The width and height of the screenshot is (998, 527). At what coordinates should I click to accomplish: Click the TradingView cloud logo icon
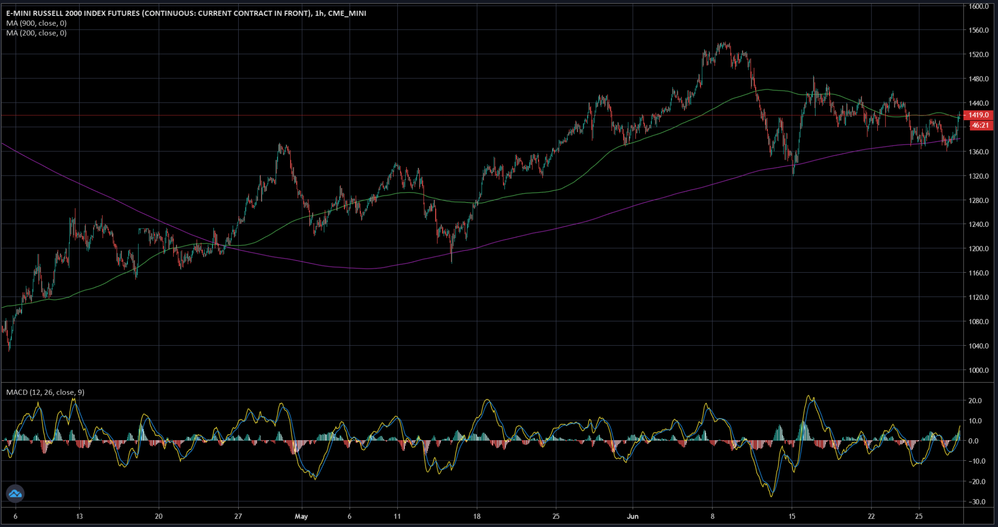15,494
